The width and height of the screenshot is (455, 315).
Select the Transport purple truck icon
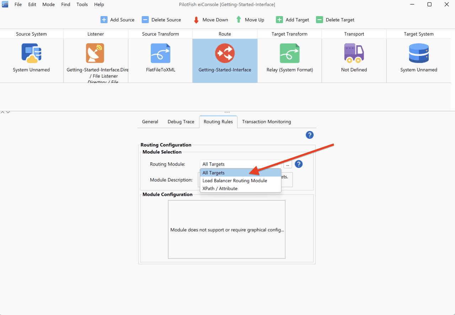pyautogui.click(x=354, y=53)
